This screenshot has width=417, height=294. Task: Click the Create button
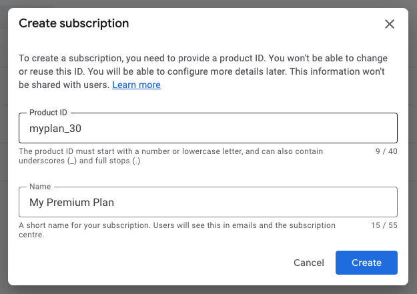click(x=366, y=263)
